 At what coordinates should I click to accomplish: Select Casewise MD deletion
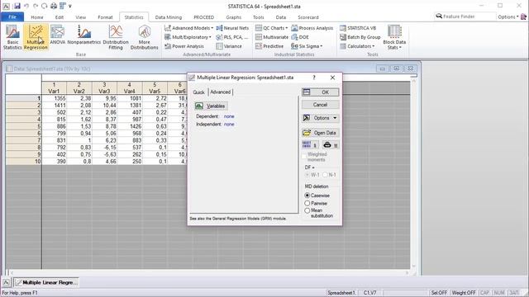(307, 196)
